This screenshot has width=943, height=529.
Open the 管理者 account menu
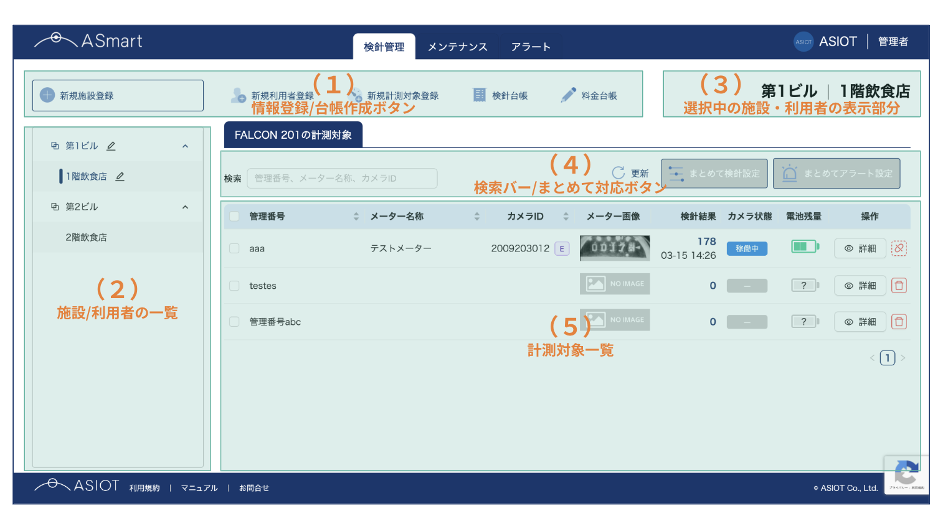click(x=893, y=42)
